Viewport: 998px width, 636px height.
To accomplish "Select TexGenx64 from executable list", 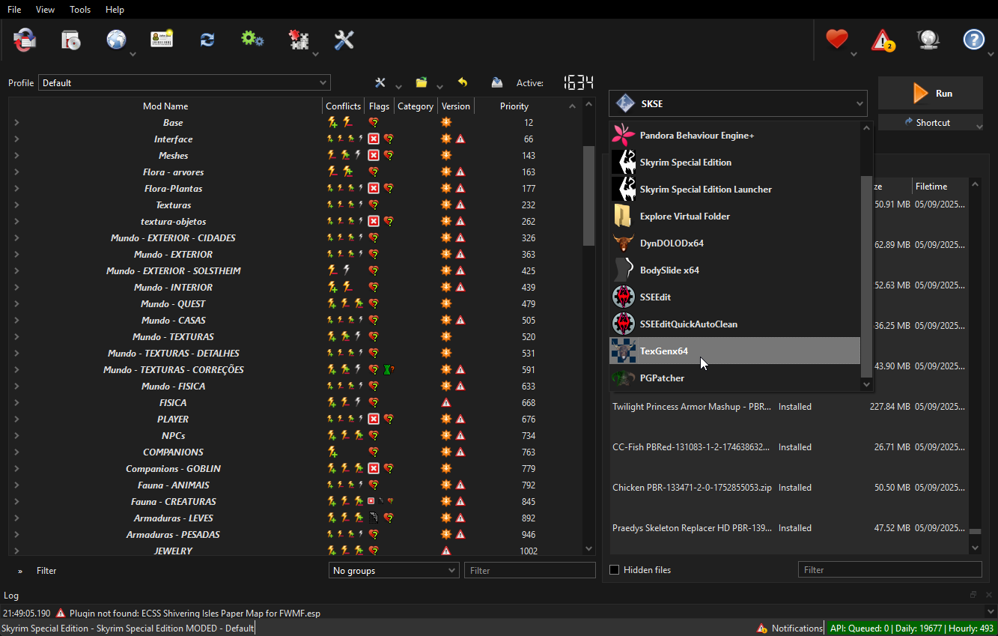I will [735, 351].
